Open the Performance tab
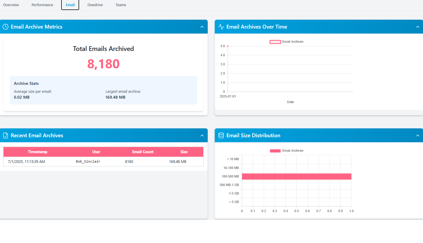This screenshot has height=243, width=423. (x=42, y=5)
